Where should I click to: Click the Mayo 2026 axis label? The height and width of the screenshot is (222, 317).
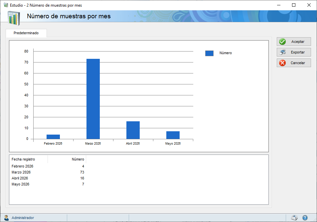173,144
